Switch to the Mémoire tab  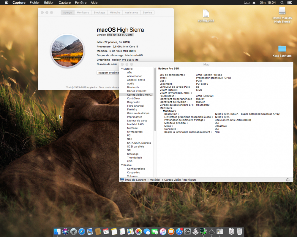tap(115, 12)
